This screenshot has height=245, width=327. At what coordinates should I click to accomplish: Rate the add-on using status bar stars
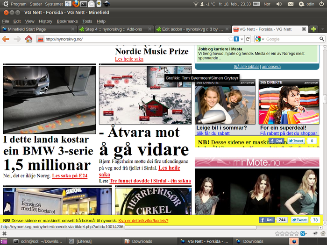[287, 233]
